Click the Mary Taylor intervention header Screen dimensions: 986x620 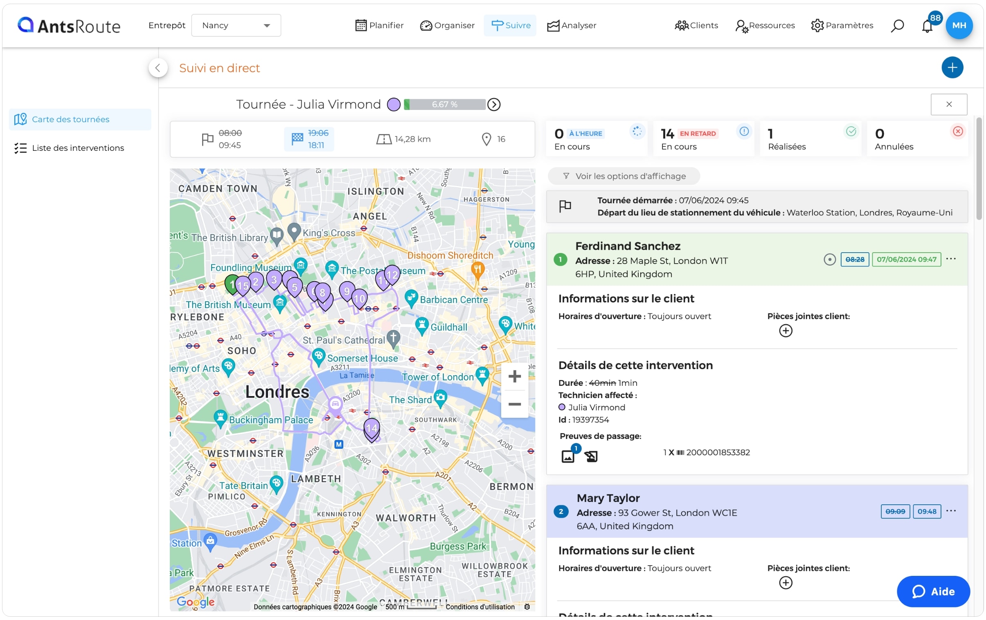[x=757, y=511]
